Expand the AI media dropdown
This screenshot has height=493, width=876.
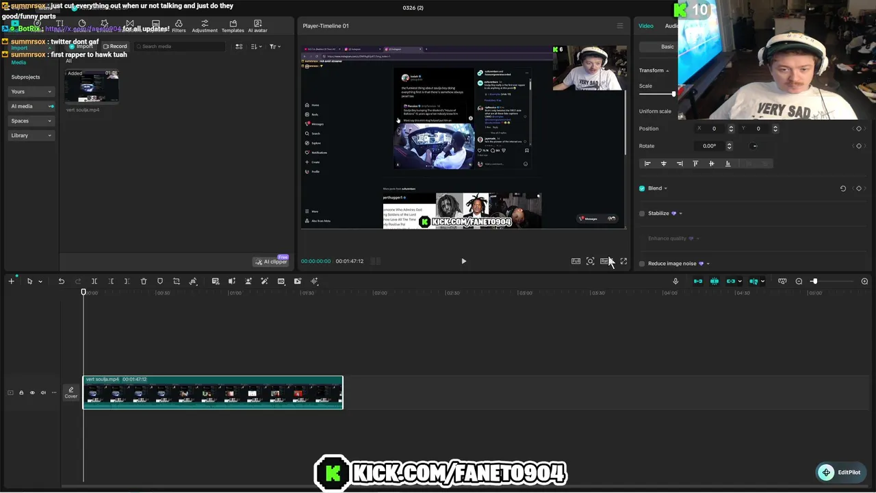click(x=31, y=106)
